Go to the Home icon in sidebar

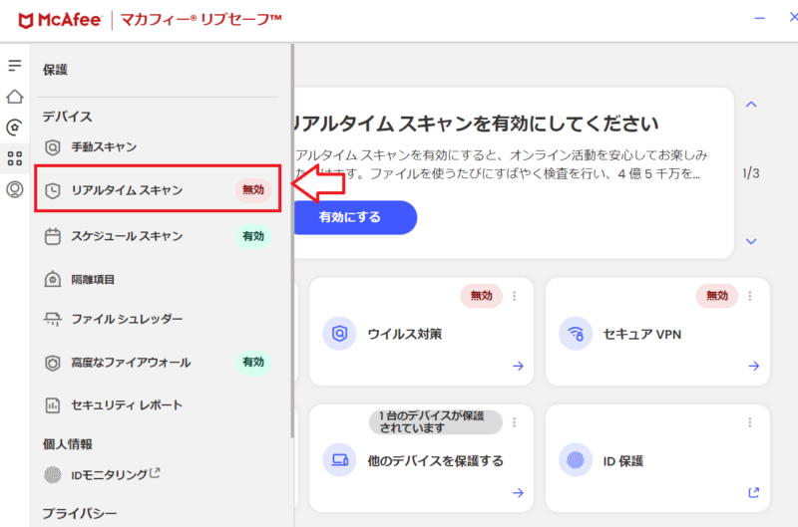[x=15, y=97]
